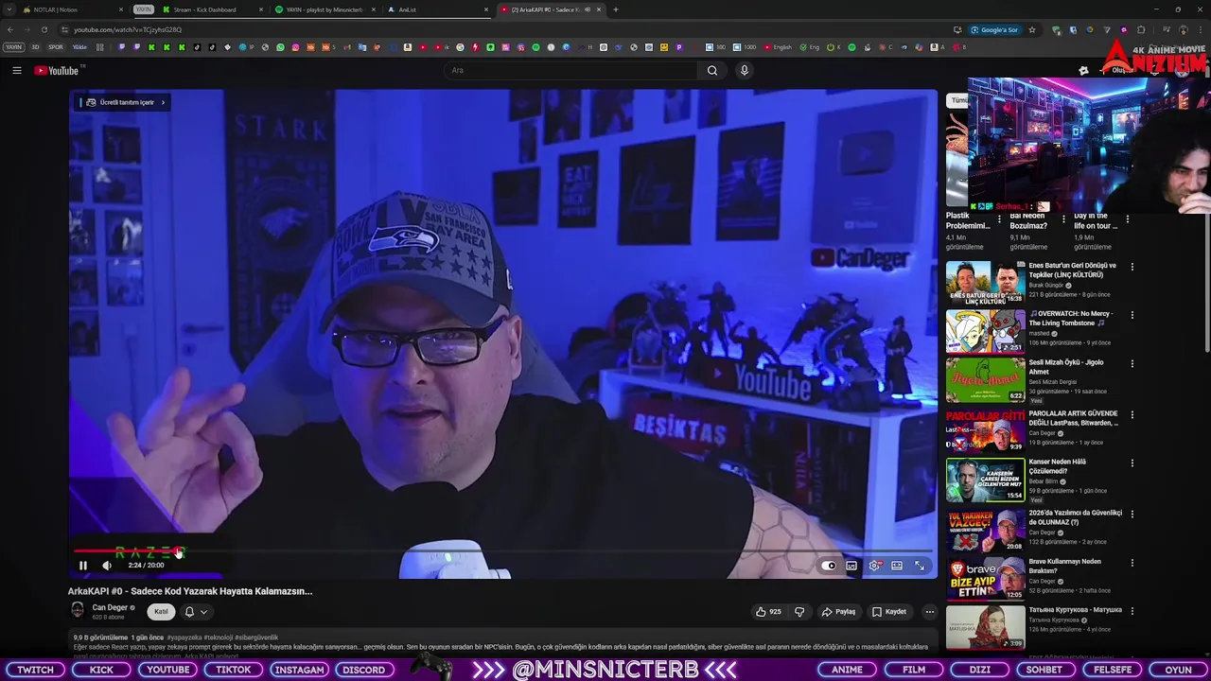
Task: Toggle the autoplay switch in the player
Action: (829, 566)
